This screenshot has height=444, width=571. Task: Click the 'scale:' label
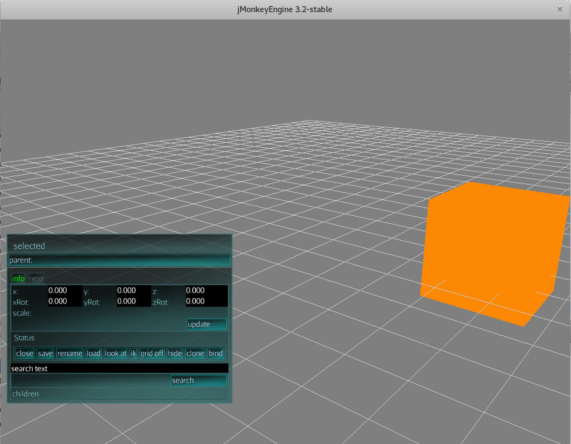(x=22, y=313)
